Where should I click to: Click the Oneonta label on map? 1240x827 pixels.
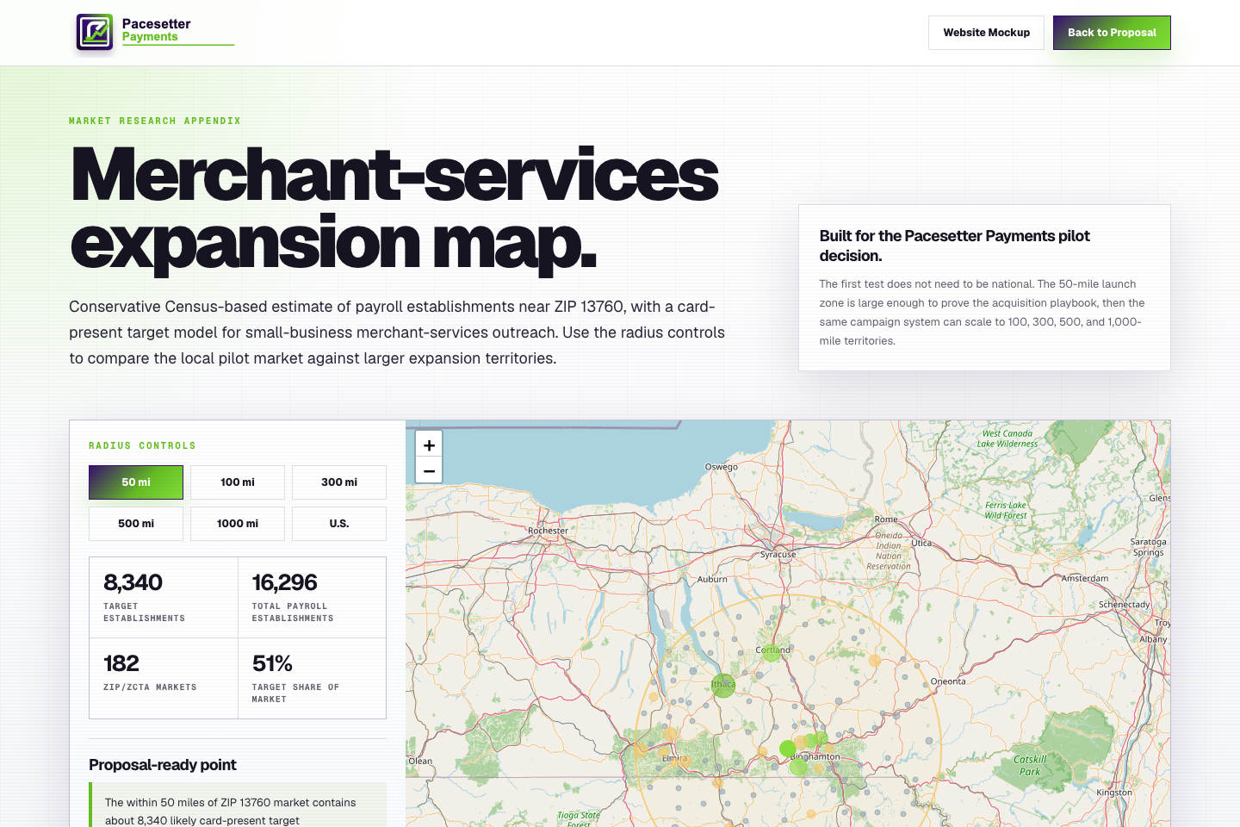point(948,681)
